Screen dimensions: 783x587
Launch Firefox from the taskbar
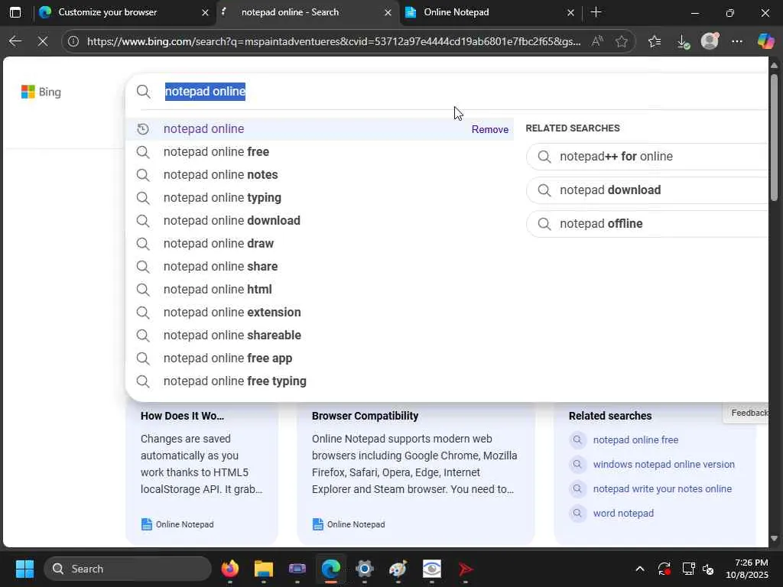pyautogui.click(x=230, y=569)
